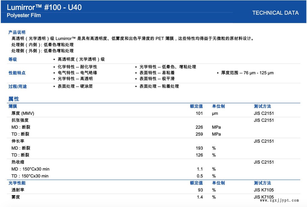Select the "等级" row label
Viewport: 307px width, 207px height.
13,59
